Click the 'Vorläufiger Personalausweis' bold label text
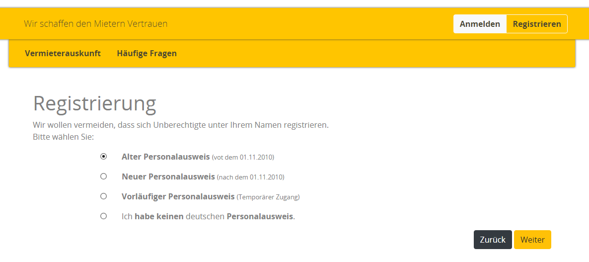 [178, 196]
